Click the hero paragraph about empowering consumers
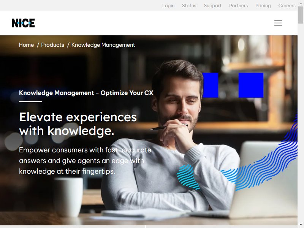 [85, 160]
